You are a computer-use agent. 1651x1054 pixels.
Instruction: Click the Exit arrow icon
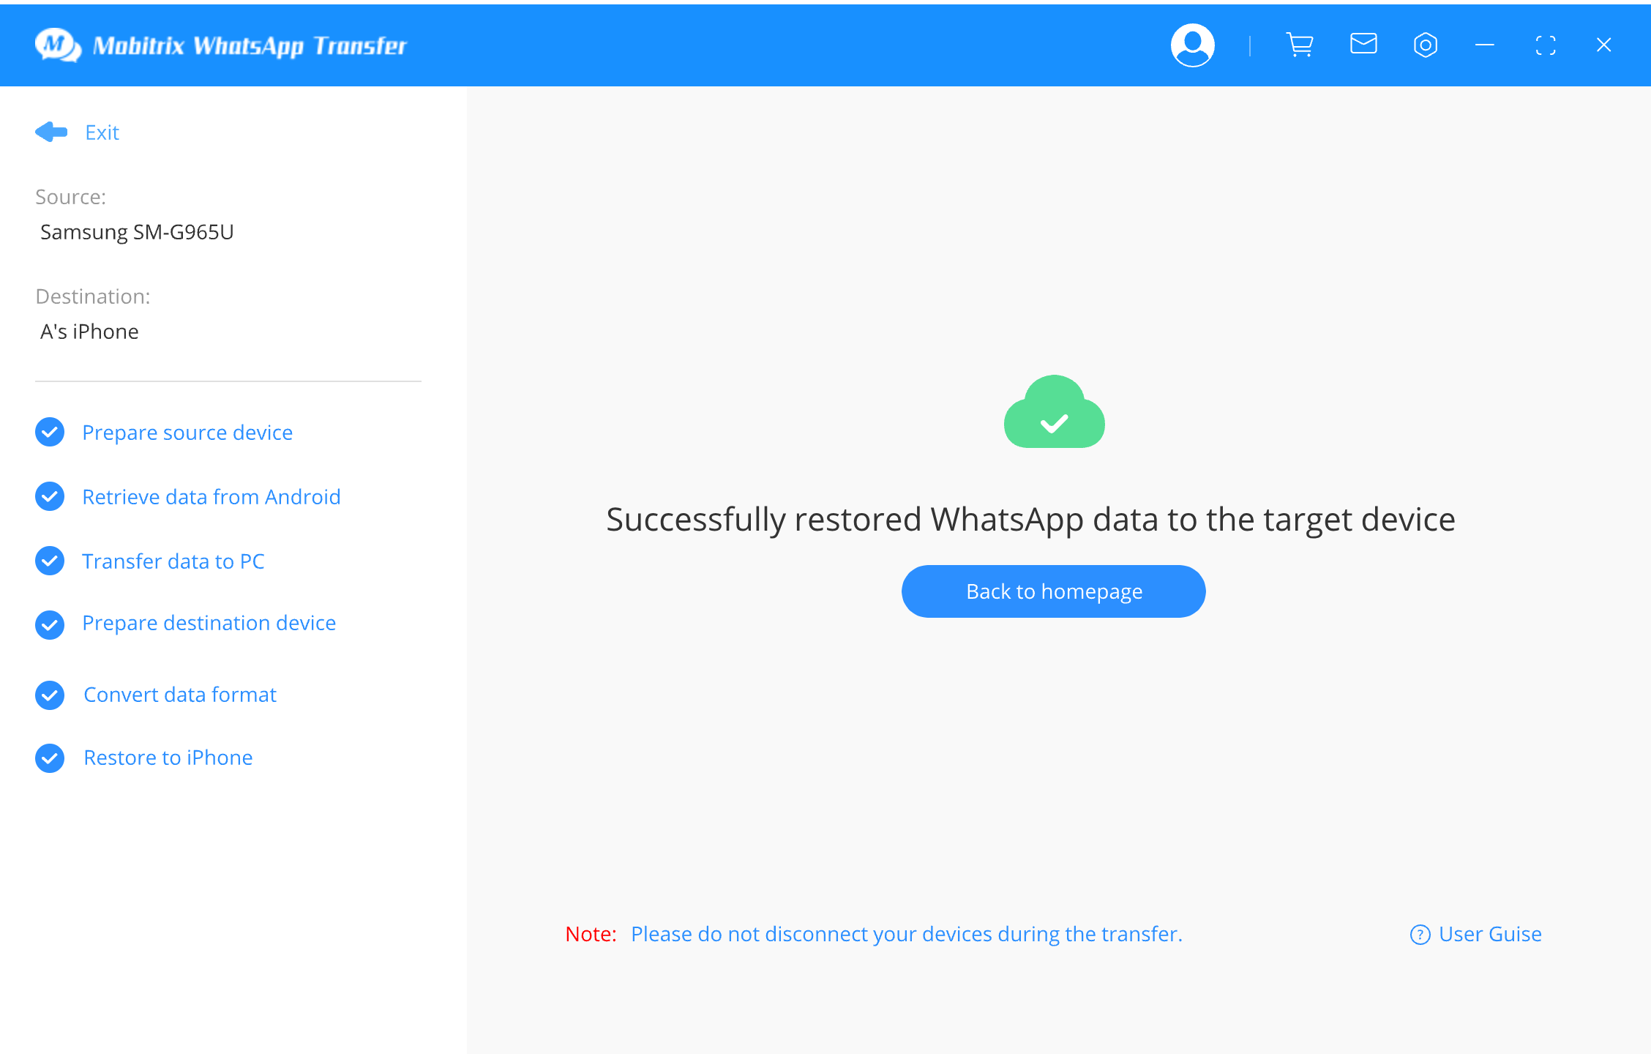pos(50,130)
